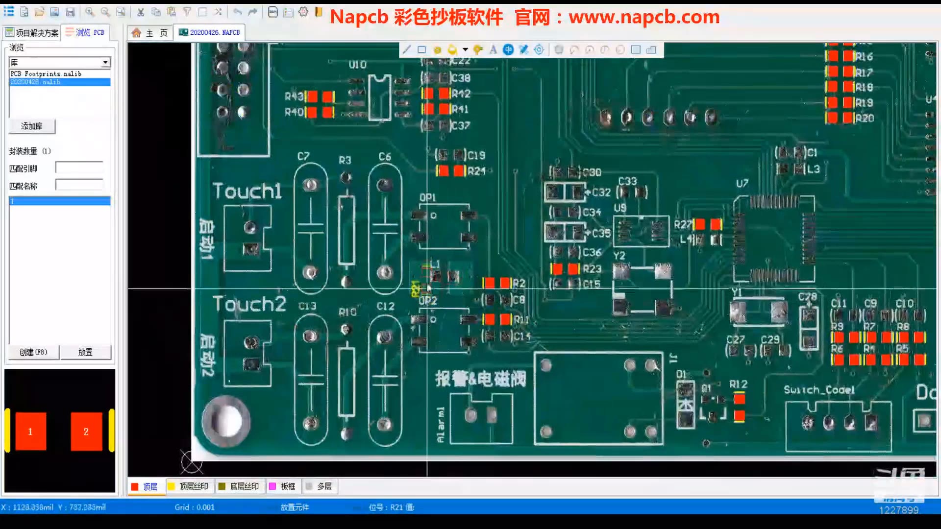The image size is (941, 529).
Task: Click the Undo arrow icon
Action: point(237,11)
